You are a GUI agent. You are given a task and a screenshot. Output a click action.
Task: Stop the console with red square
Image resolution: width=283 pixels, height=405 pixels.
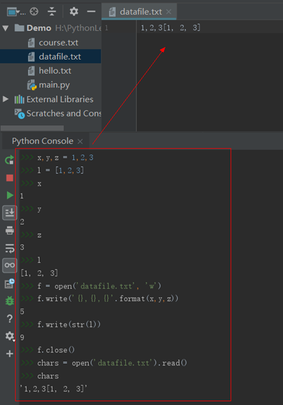(10, 178)
